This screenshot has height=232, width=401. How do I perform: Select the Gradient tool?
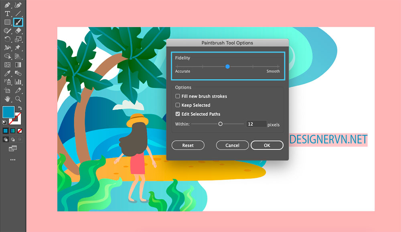tap(18, 65)
